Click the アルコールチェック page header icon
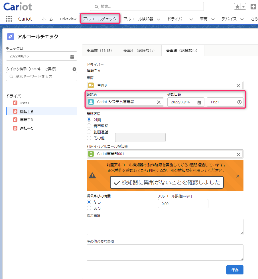This screenshot has width=258, height=279. coord(11,37)
